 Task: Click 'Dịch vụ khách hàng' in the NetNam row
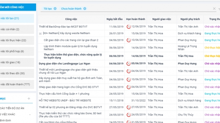(x=189, y=34)
